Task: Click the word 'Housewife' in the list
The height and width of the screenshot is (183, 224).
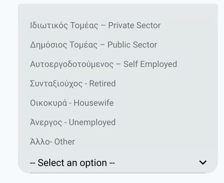Action: coord(94,103)
